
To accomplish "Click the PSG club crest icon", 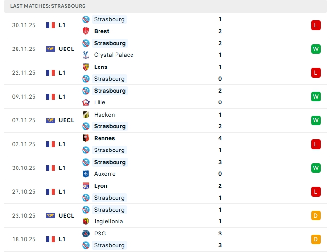I will pyautogui.click(x=86, y=234).
